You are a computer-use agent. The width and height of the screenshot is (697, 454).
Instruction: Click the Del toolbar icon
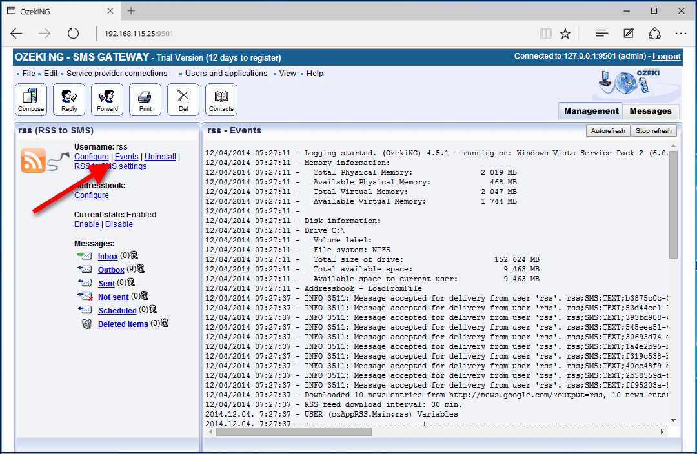(183, 99)
